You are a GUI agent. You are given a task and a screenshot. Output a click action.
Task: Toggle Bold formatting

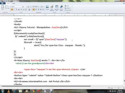point(12,10)
